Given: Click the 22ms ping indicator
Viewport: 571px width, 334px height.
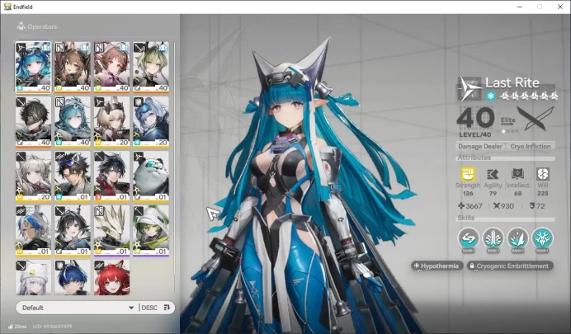Looking at the screenshot, I should tap(17, 327).
